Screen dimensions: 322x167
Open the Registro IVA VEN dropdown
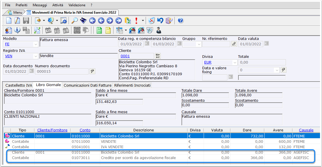[36, 56]
